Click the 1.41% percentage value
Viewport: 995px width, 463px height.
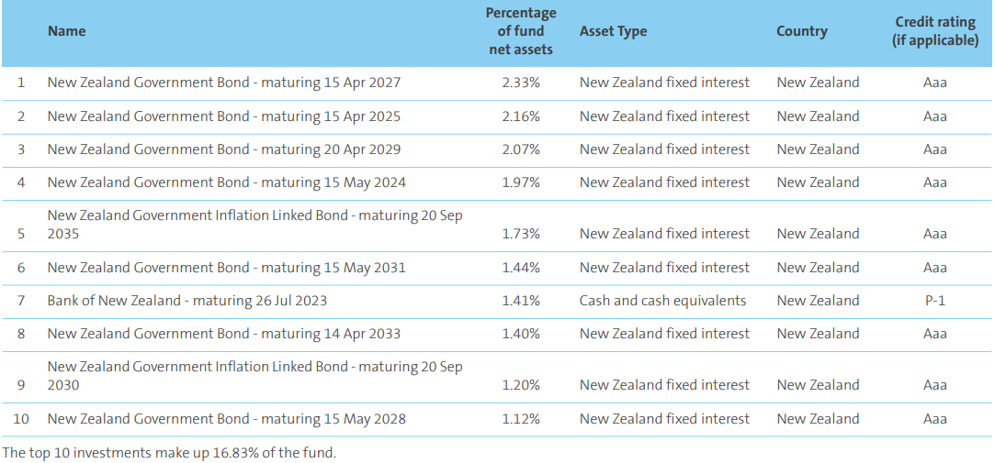click(521, 301)
